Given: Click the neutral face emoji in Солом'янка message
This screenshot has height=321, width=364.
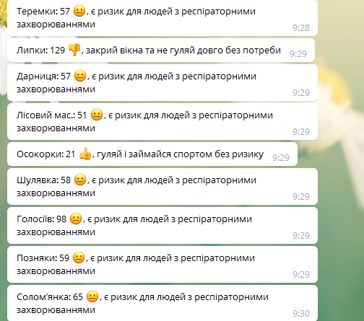Looking at the screenshot, I should coord(92,296).
